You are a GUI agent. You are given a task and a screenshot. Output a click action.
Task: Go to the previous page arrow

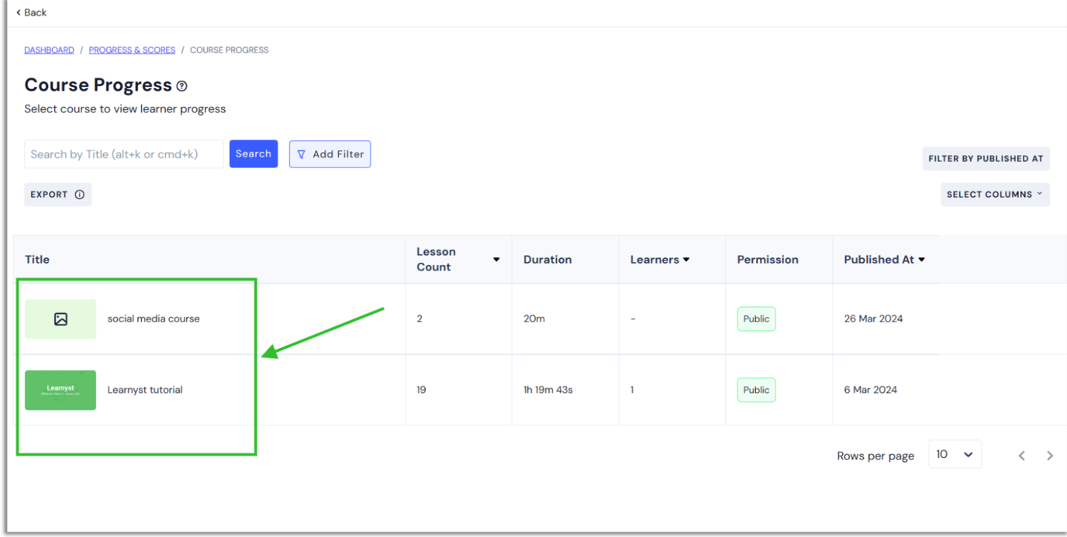click(1021, 456)
